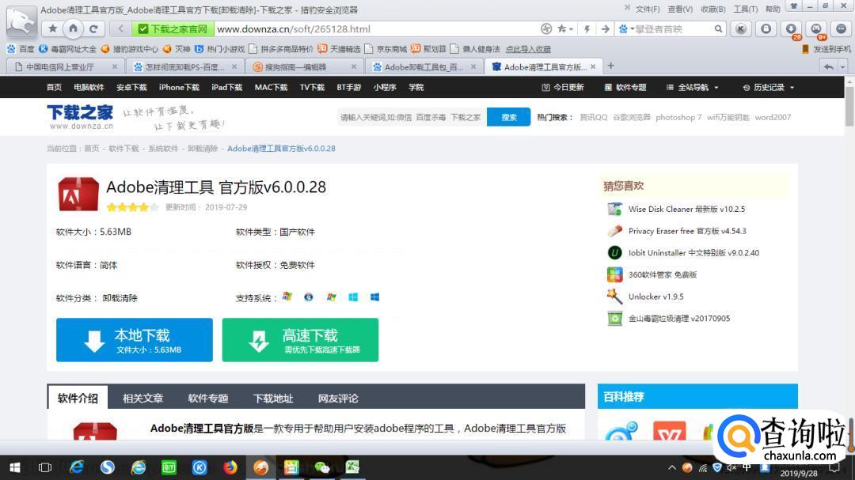Open 安卓下载 in site navigation
The height and width of the screenshot is (480, 855).
pyautogui.click(x=131, y=87)
